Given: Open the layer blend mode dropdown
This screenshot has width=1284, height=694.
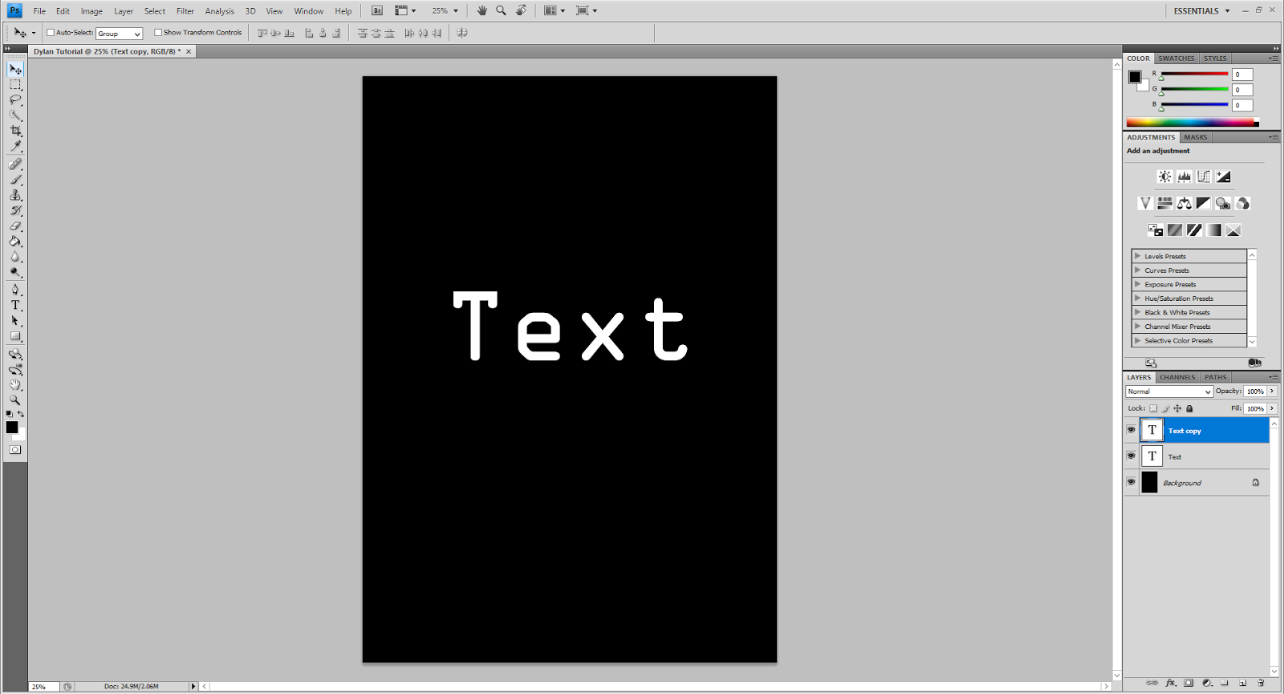Looking at the screenshot, I should coord(1169,392).
